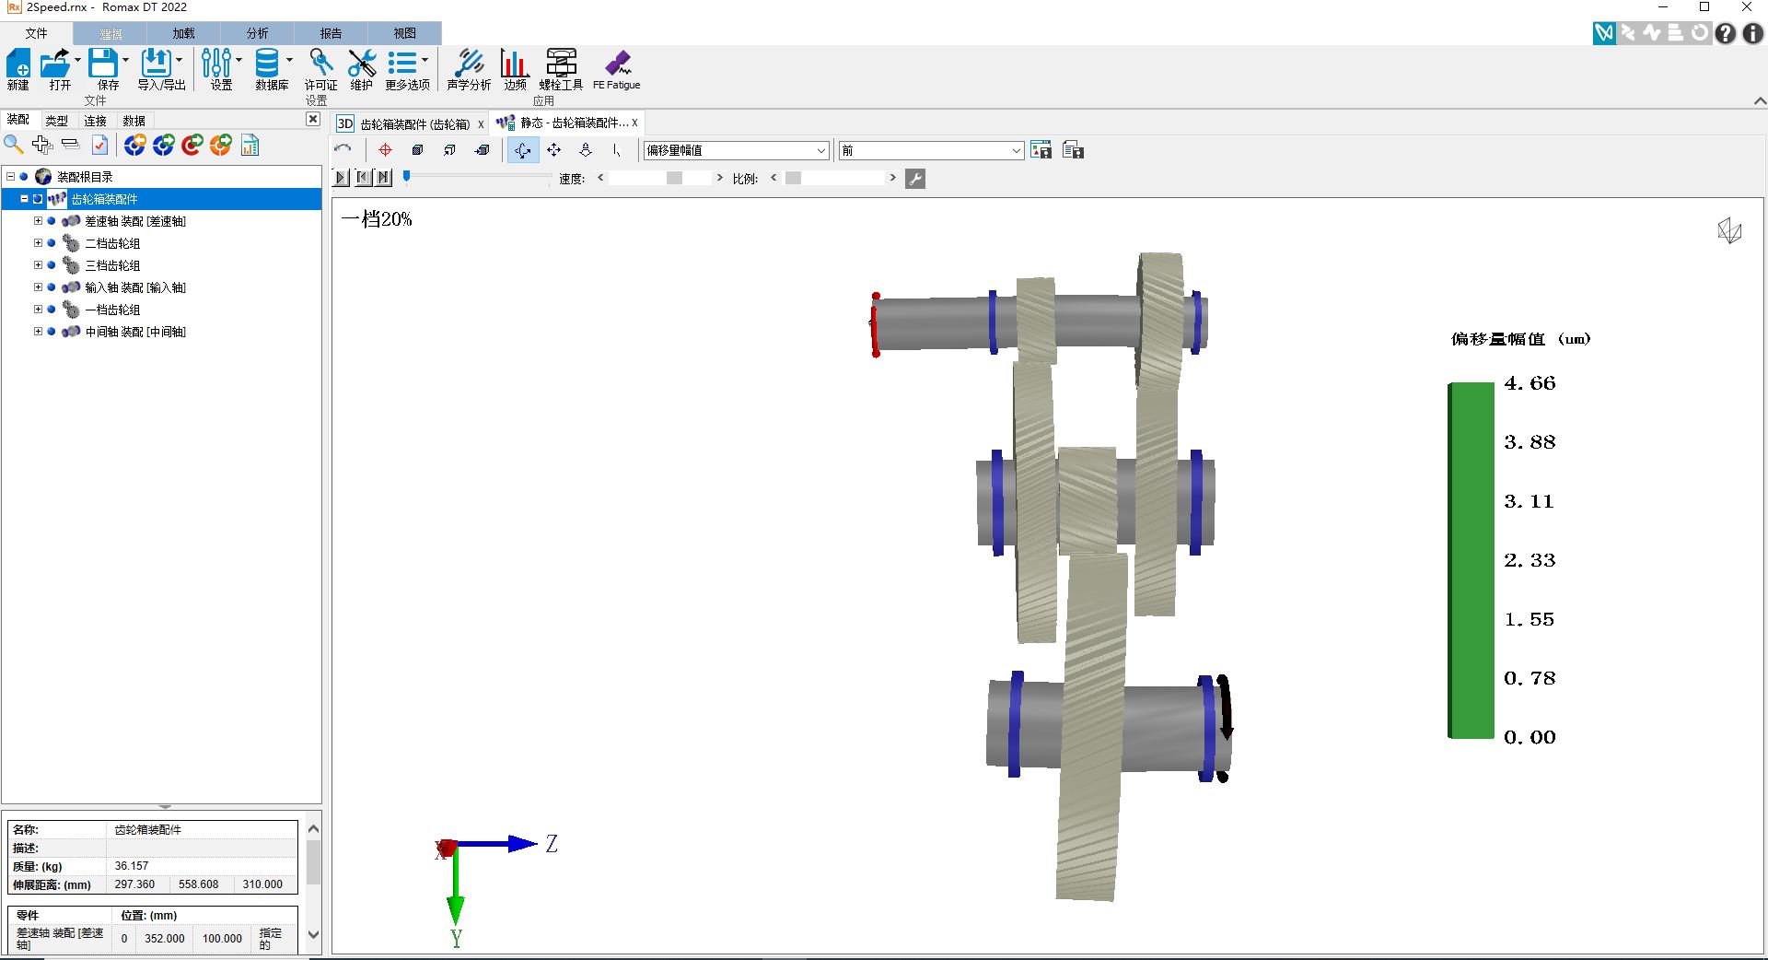Click the expand-all plus icon in tree toolbar
Screen dimensions: 1768x960
coord(42,144)
